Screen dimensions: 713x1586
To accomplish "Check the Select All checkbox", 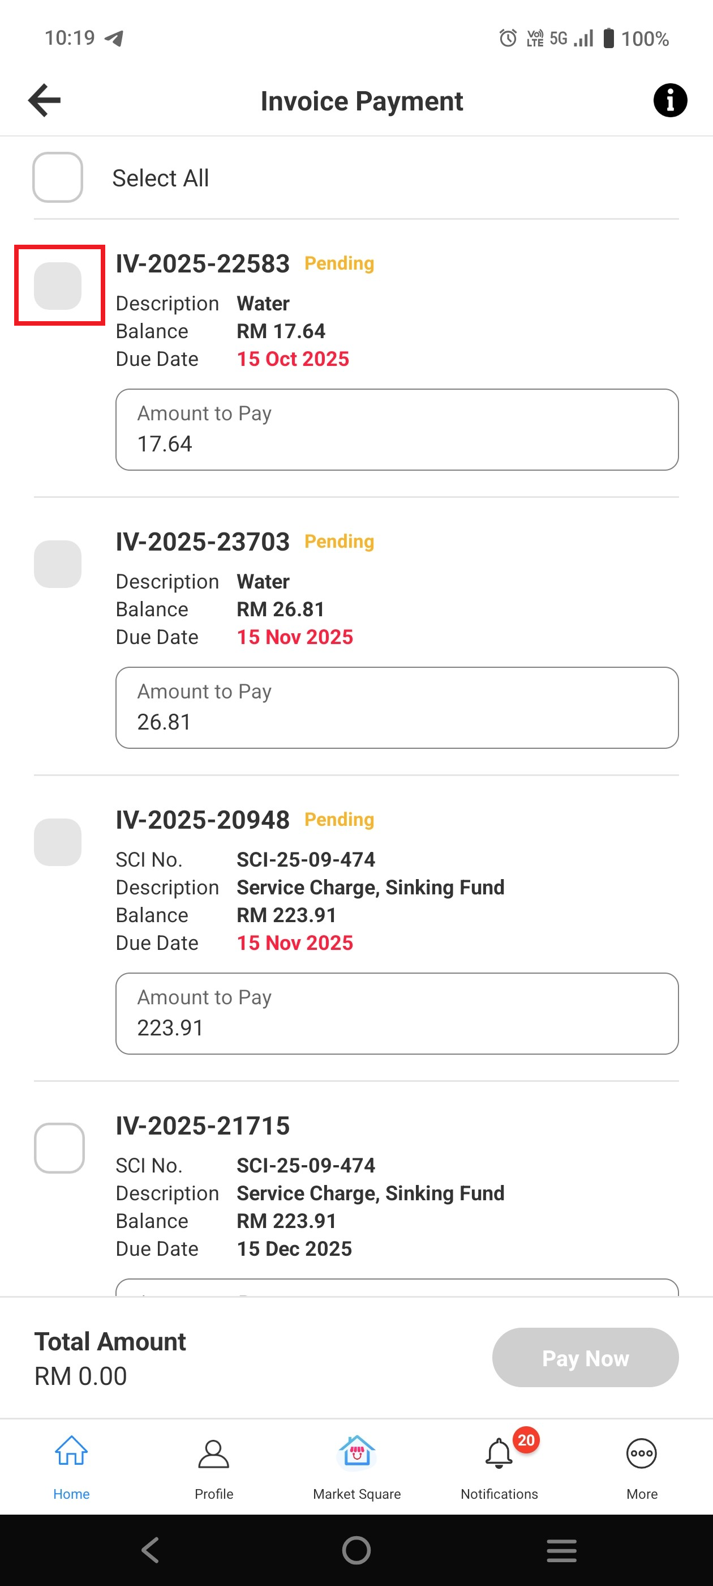I will 58,177.
